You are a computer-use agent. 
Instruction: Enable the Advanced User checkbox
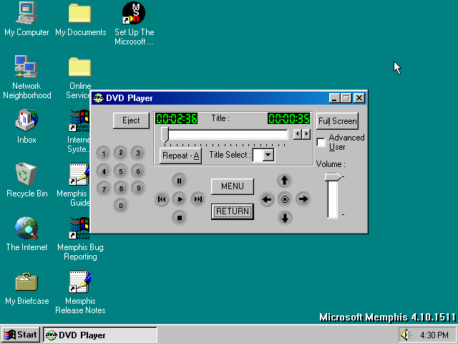point(321,143)
